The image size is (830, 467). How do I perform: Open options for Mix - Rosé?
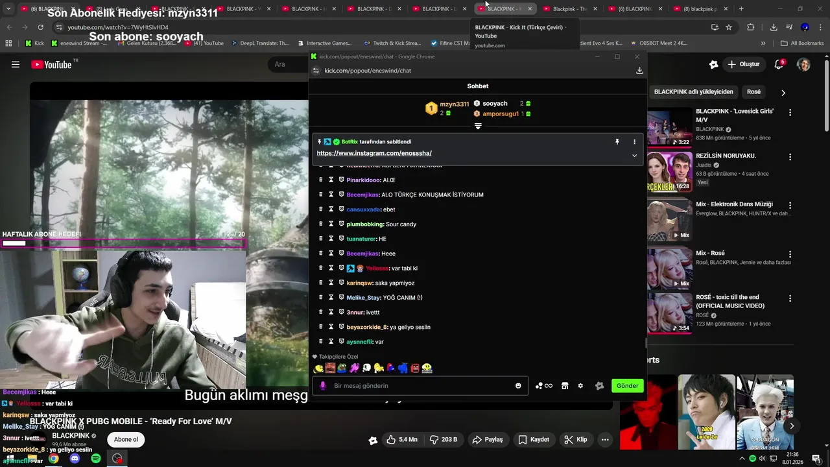tap(790, 254)
